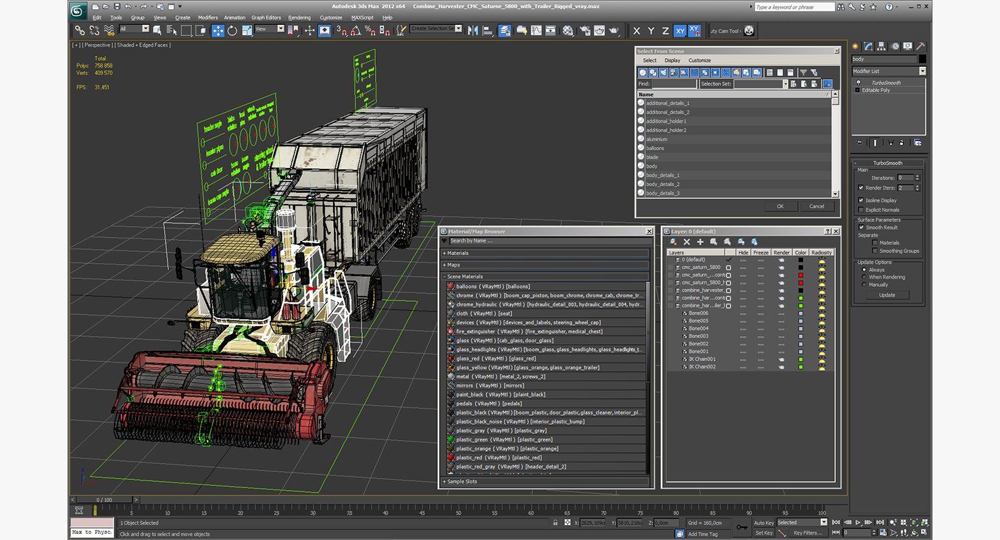
Task: Toggle Isoline Display checkbox
Action: click(860, 200)
